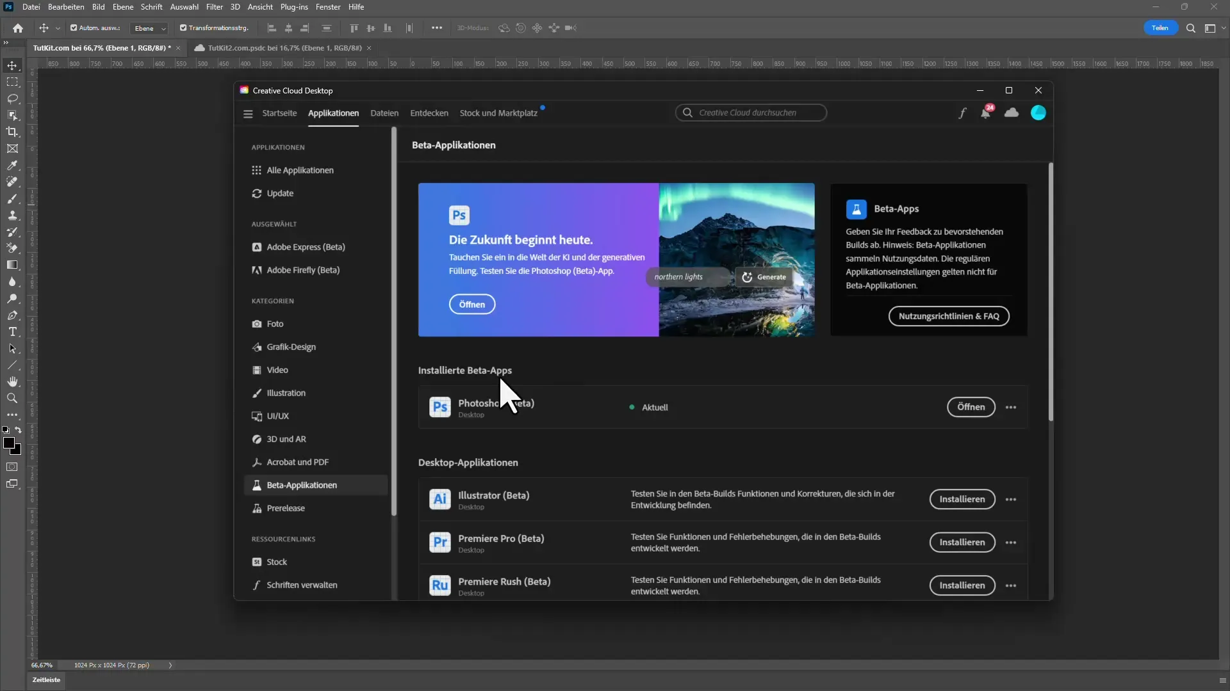Image resolution: width=1230 pixels, height=691 pixels.
Task: Open the Filter menu
Action: tap(215, 7)
